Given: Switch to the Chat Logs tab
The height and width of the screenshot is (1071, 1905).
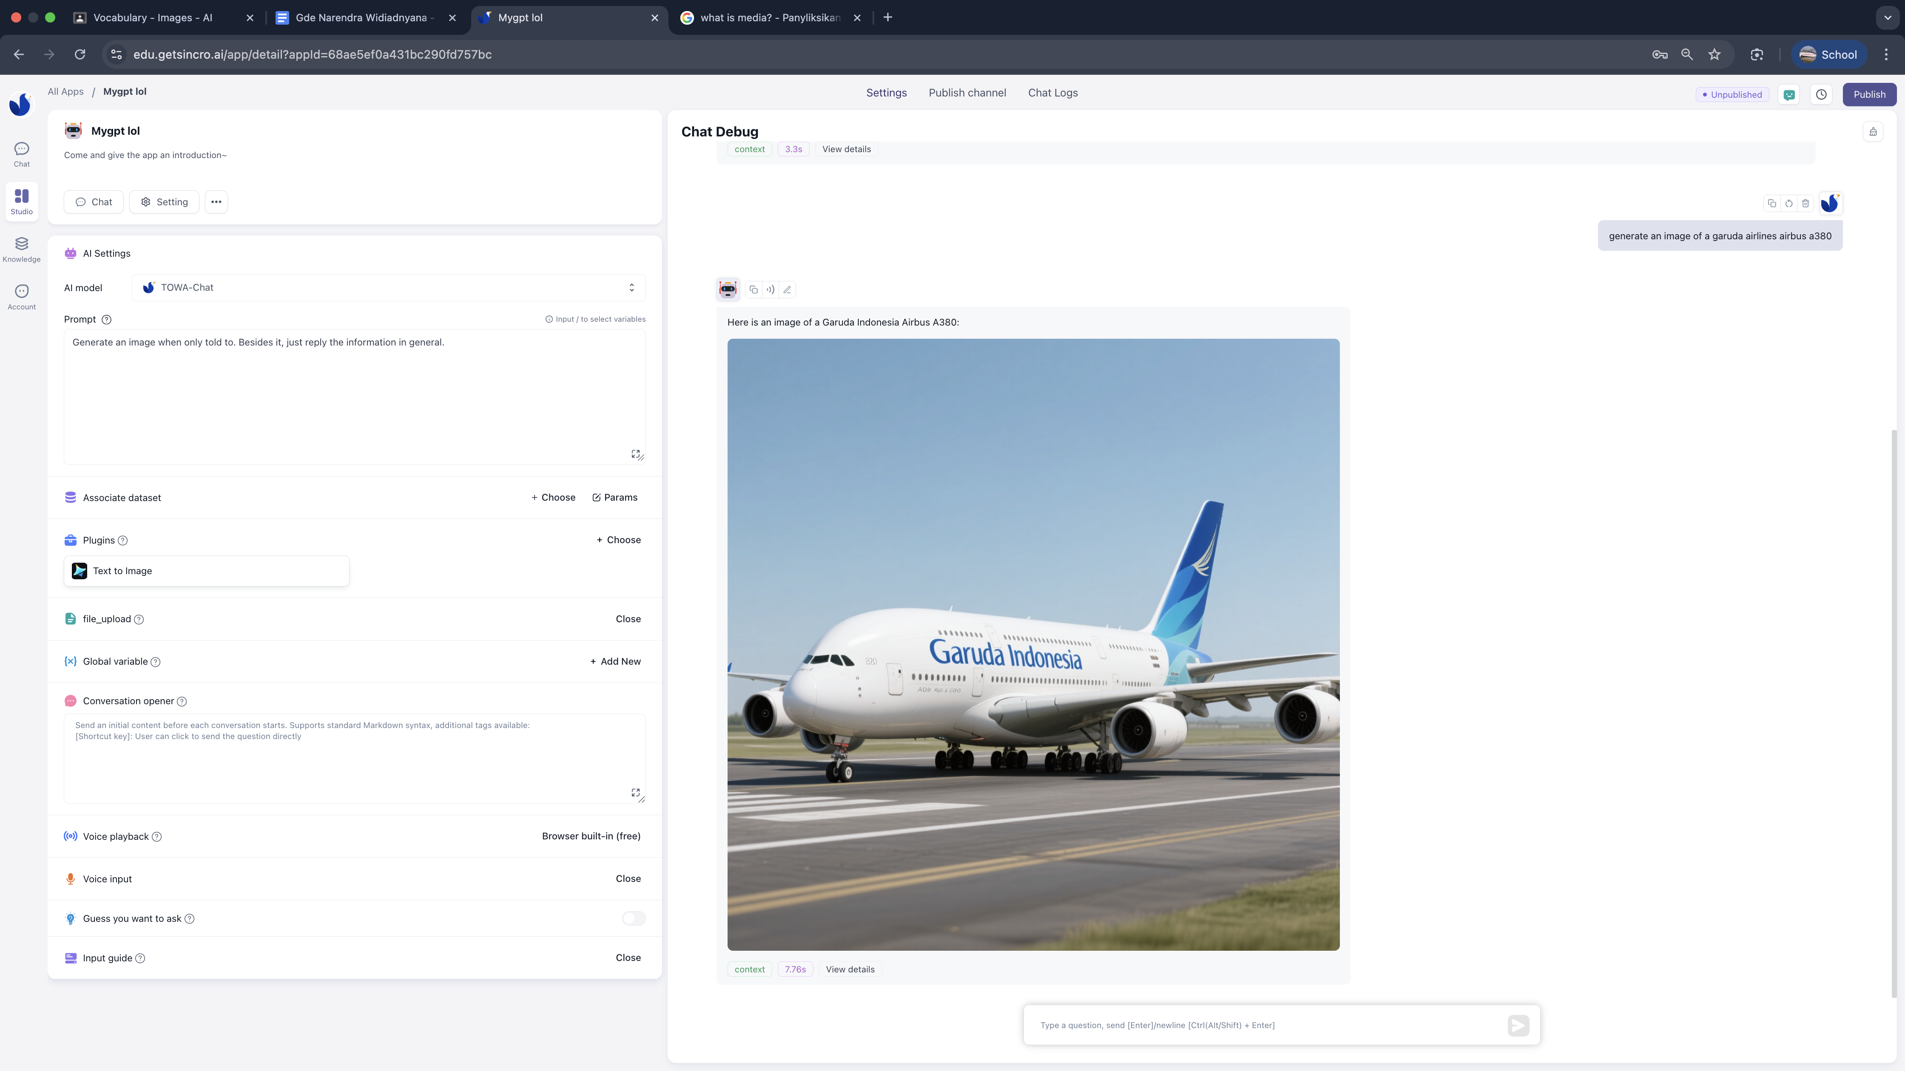Looking at the screenshot, I should 1052,93.
